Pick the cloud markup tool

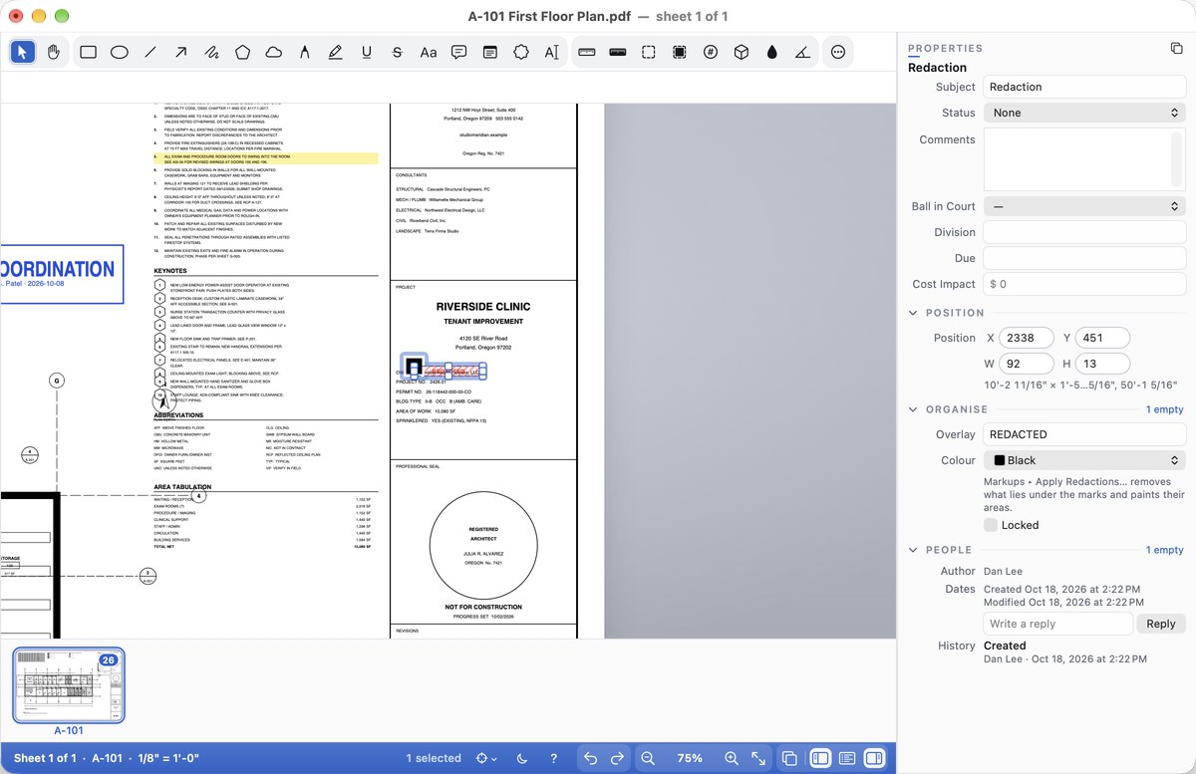[274, 52]
